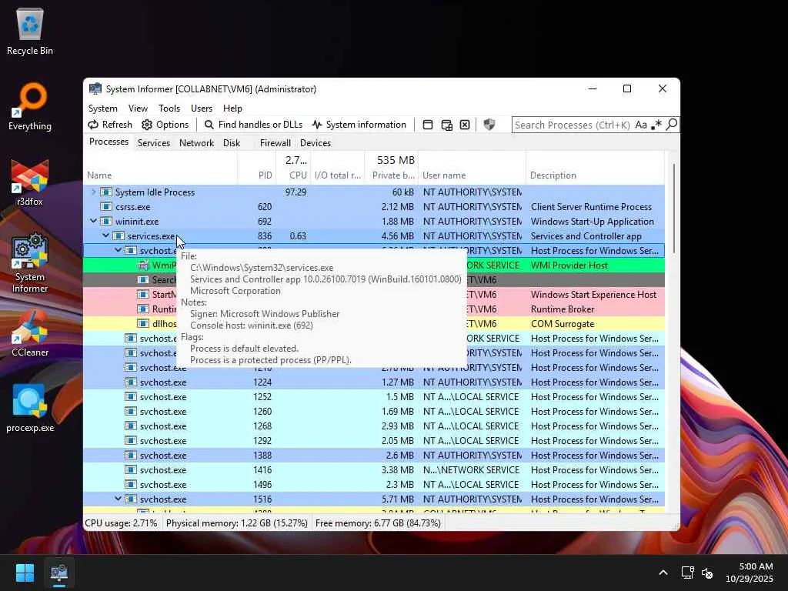Viewport: 788px width, 591px height.
Task: Expand the System Idle Process node
Action: pyautogui.click(x=93, y=192)
